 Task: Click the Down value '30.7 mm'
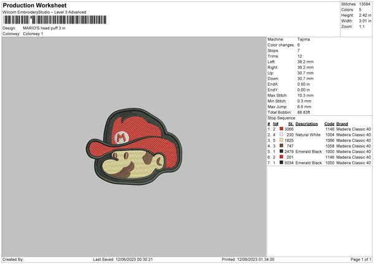point(305,78)
